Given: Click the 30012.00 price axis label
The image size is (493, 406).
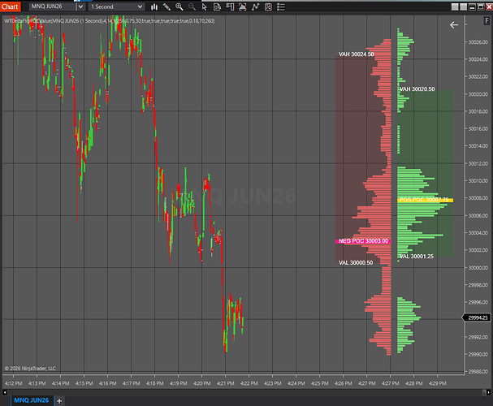Looking at the screenshot, I should tap(478, 163).
